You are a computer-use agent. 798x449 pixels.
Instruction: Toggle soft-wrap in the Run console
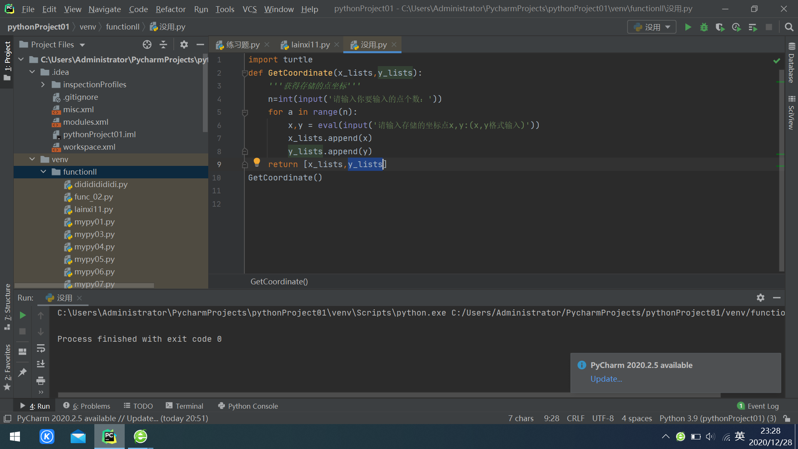[x=41, y=348]
